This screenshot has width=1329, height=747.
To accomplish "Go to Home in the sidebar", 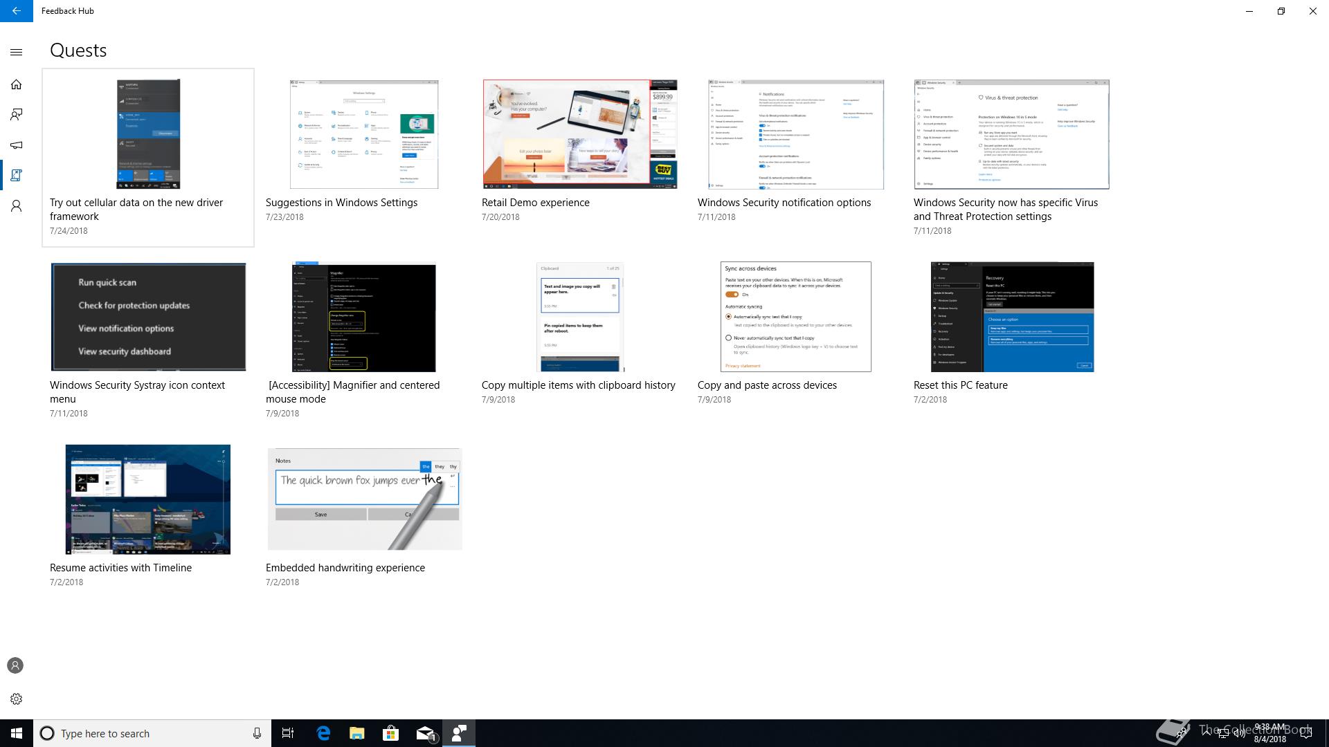I will point(17,84).
